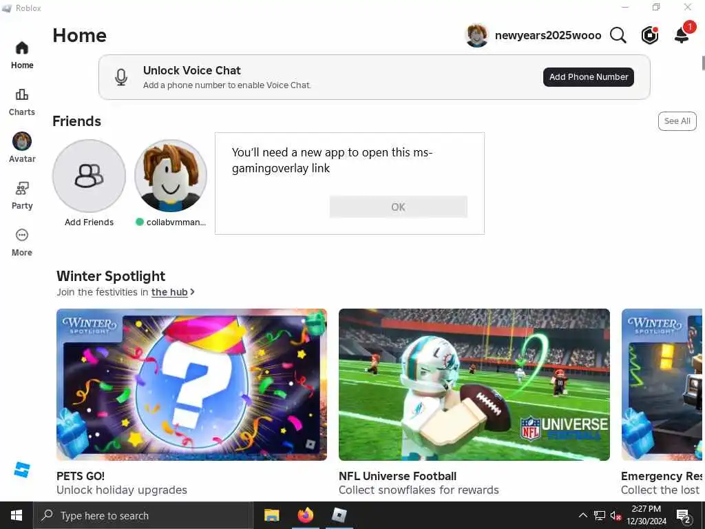705x529 pixels.
Task: Open the PETS GO! game thumbnail
Action: 191,384
